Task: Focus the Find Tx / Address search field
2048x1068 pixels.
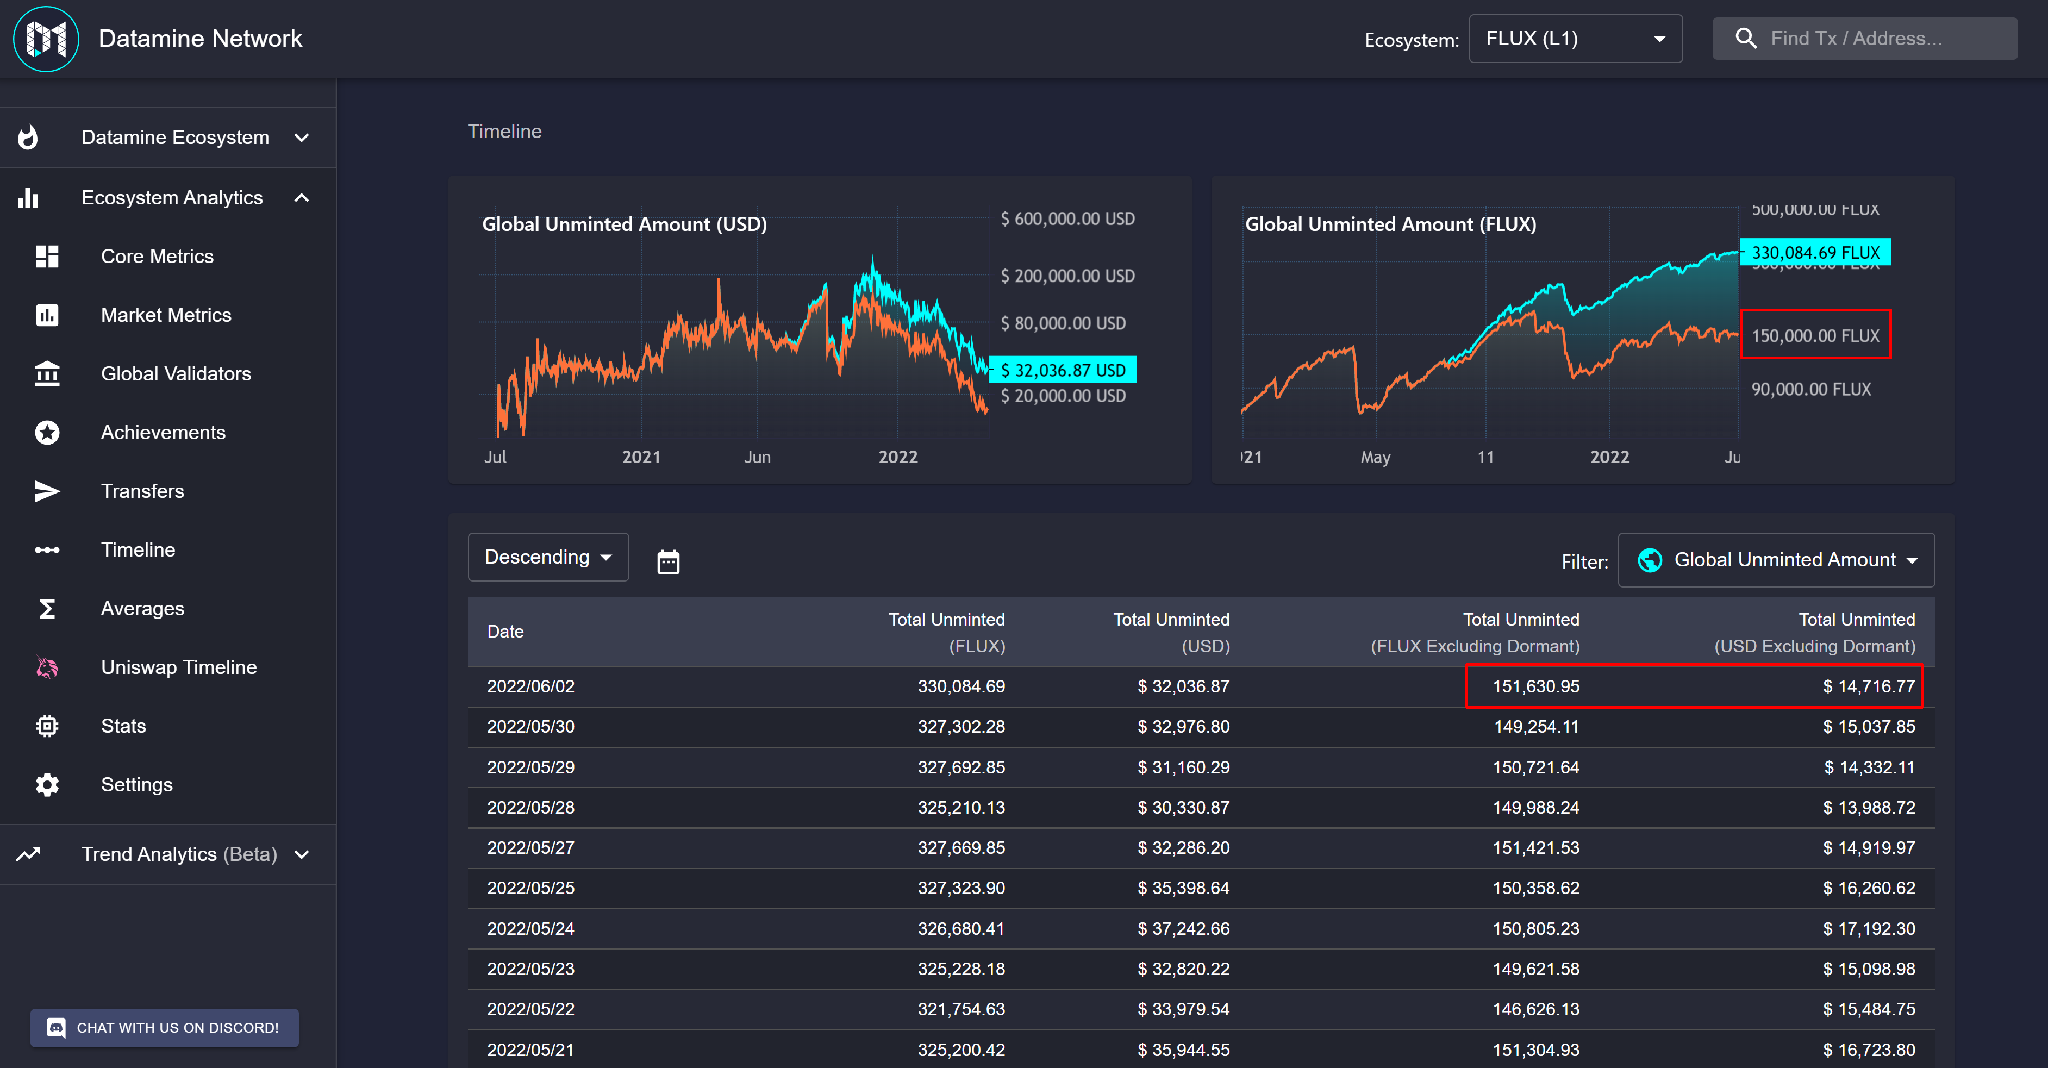Action: click(1864, 38)
